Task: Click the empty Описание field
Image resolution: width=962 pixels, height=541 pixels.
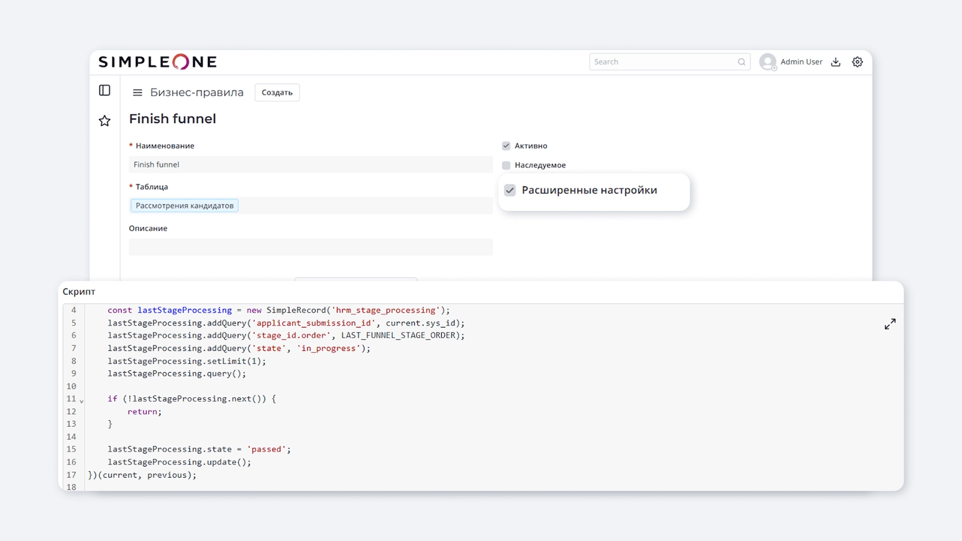Action: pyautogui.click(x=310, y=247)
